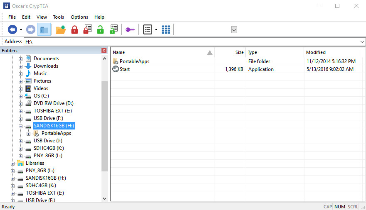Expand the Music tree node

coord(20,74)
